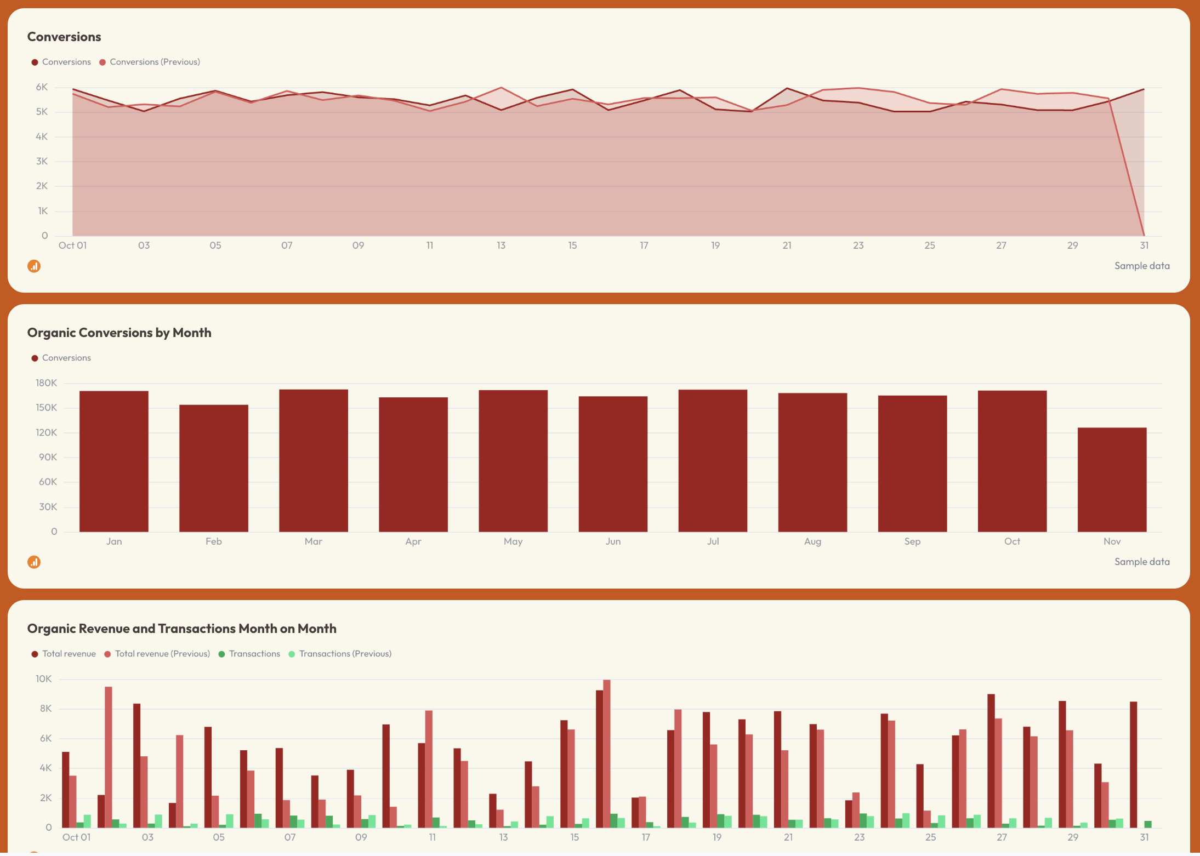1200x856 pixels.
Task: Click the dark red Conversions legend dot
Action: (x=35, y=61)
